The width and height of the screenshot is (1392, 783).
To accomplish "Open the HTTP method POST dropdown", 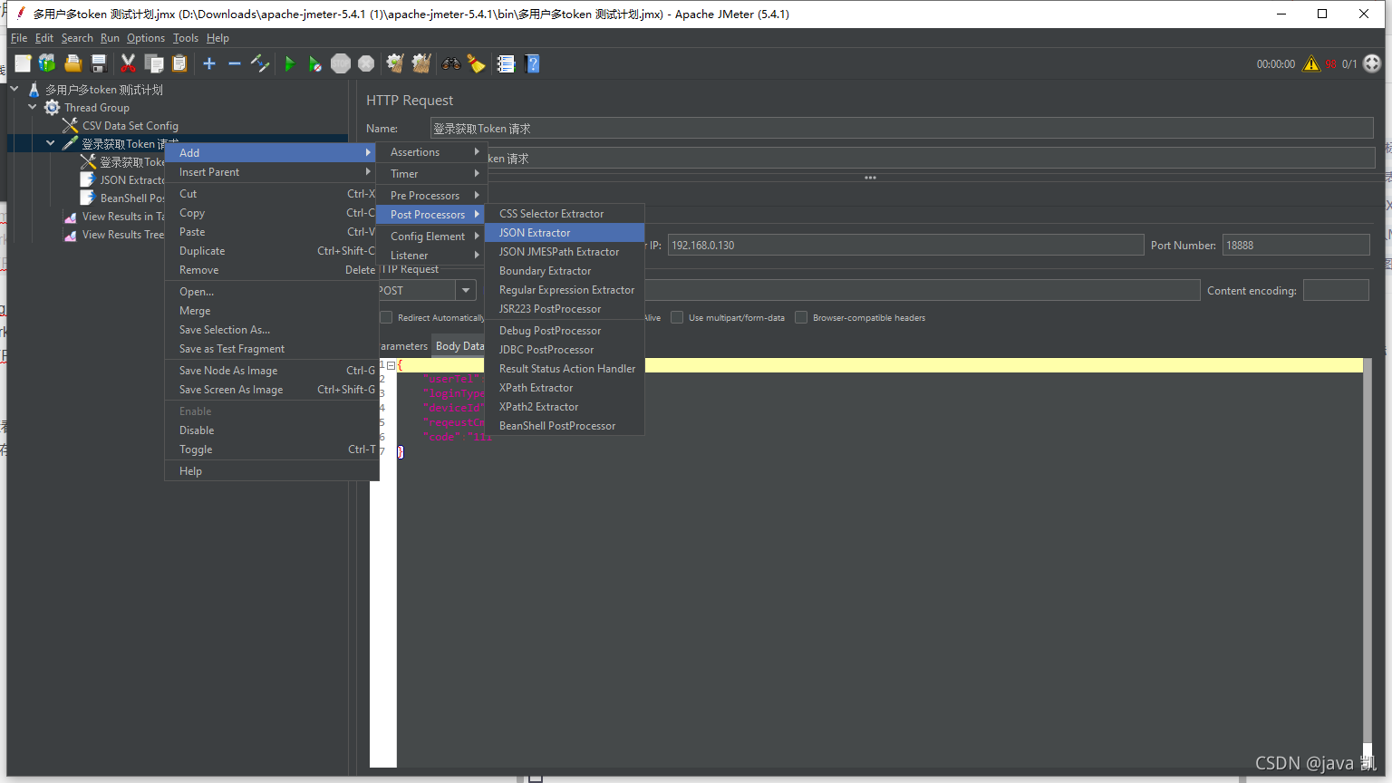I will coord(466,290).
